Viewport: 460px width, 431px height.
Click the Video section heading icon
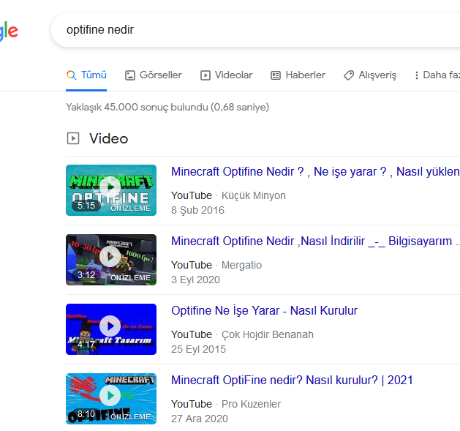click(73, 138)
